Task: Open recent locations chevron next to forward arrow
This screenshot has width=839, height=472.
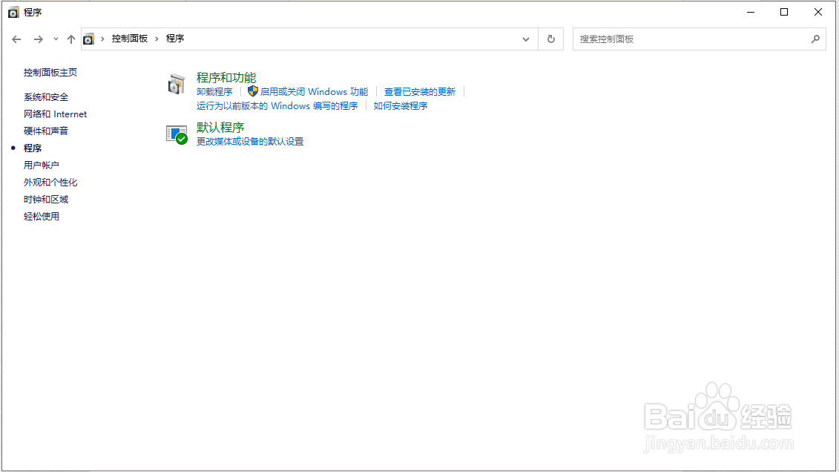Action: (x=55, y=39)
